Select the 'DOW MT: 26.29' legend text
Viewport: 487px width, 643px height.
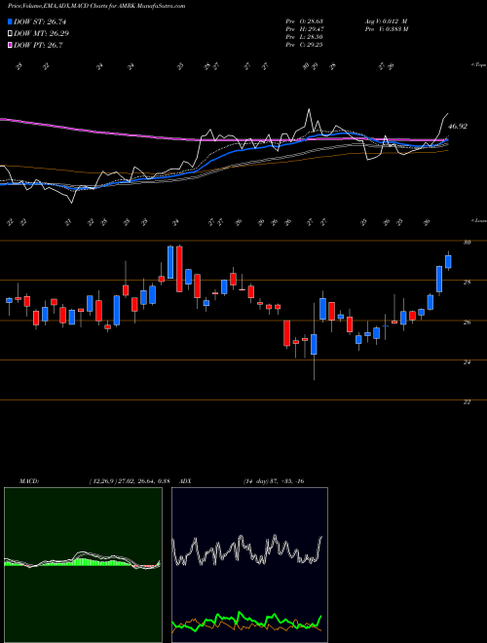pos(41,34)
